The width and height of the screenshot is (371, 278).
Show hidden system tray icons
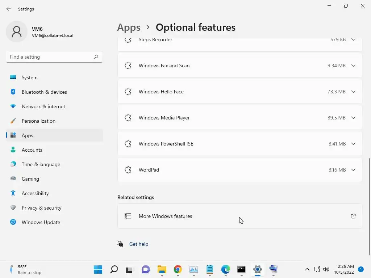click(x=307, y=269)
